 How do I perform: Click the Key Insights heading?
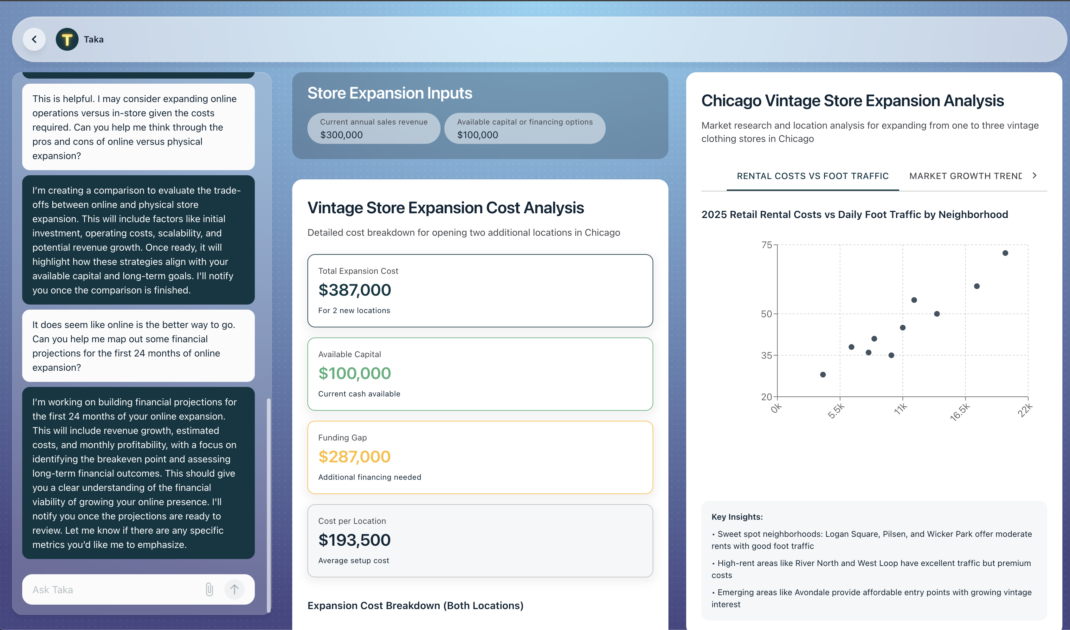[x=737, y=517]
